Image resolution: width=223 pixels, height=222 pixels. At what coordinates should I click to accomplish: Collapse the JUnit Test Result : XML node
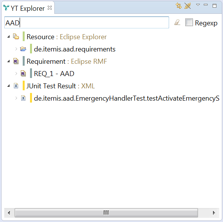pyautogui.click(x=9, y=86)
